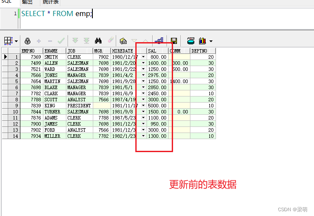Click the insert record plus icon
The image size is (314, 216).
[39, 41]
